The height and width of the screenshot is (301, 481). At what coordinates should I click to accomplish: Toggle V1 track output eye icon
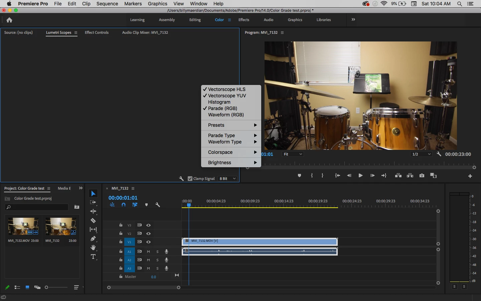(x=149, y=242)
